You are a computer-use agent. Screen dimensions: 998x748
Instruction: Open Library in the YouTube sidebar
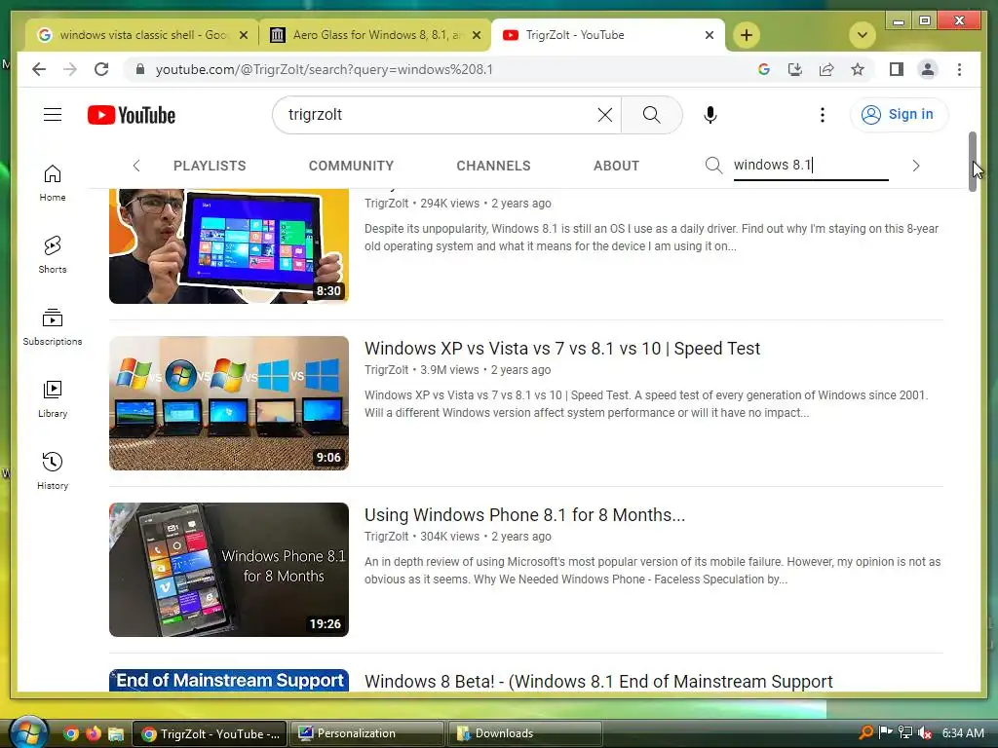click(x=53, y=398)
